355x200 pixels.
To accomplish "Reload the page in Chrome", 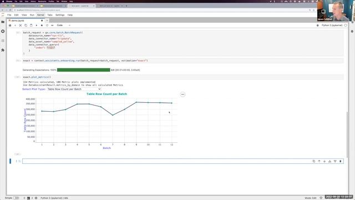I will point(10,10).
